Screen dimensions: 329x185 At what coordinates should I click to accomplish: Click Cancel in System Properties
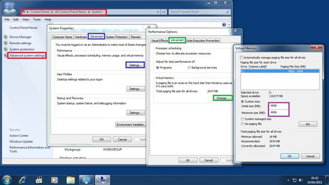(122, 139)
